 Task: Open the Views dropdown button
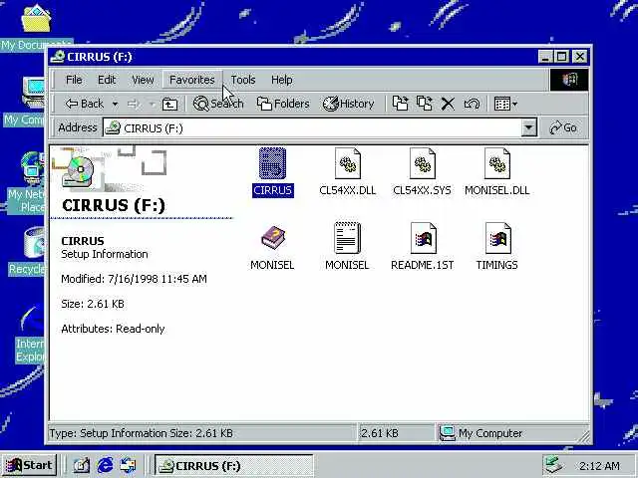(x=505, y=104)
